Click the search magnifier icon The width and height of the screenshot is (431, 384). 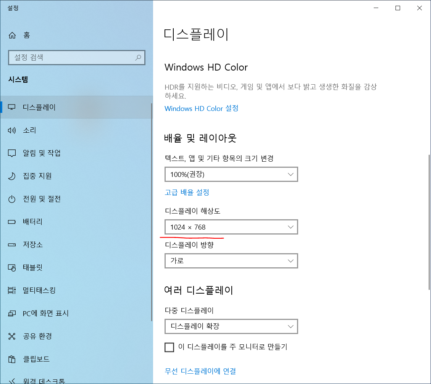click(x=138, y=57)
